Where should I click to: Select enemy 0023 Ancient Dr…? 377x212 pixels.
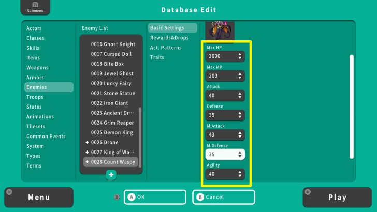click(x=112, y=113)
